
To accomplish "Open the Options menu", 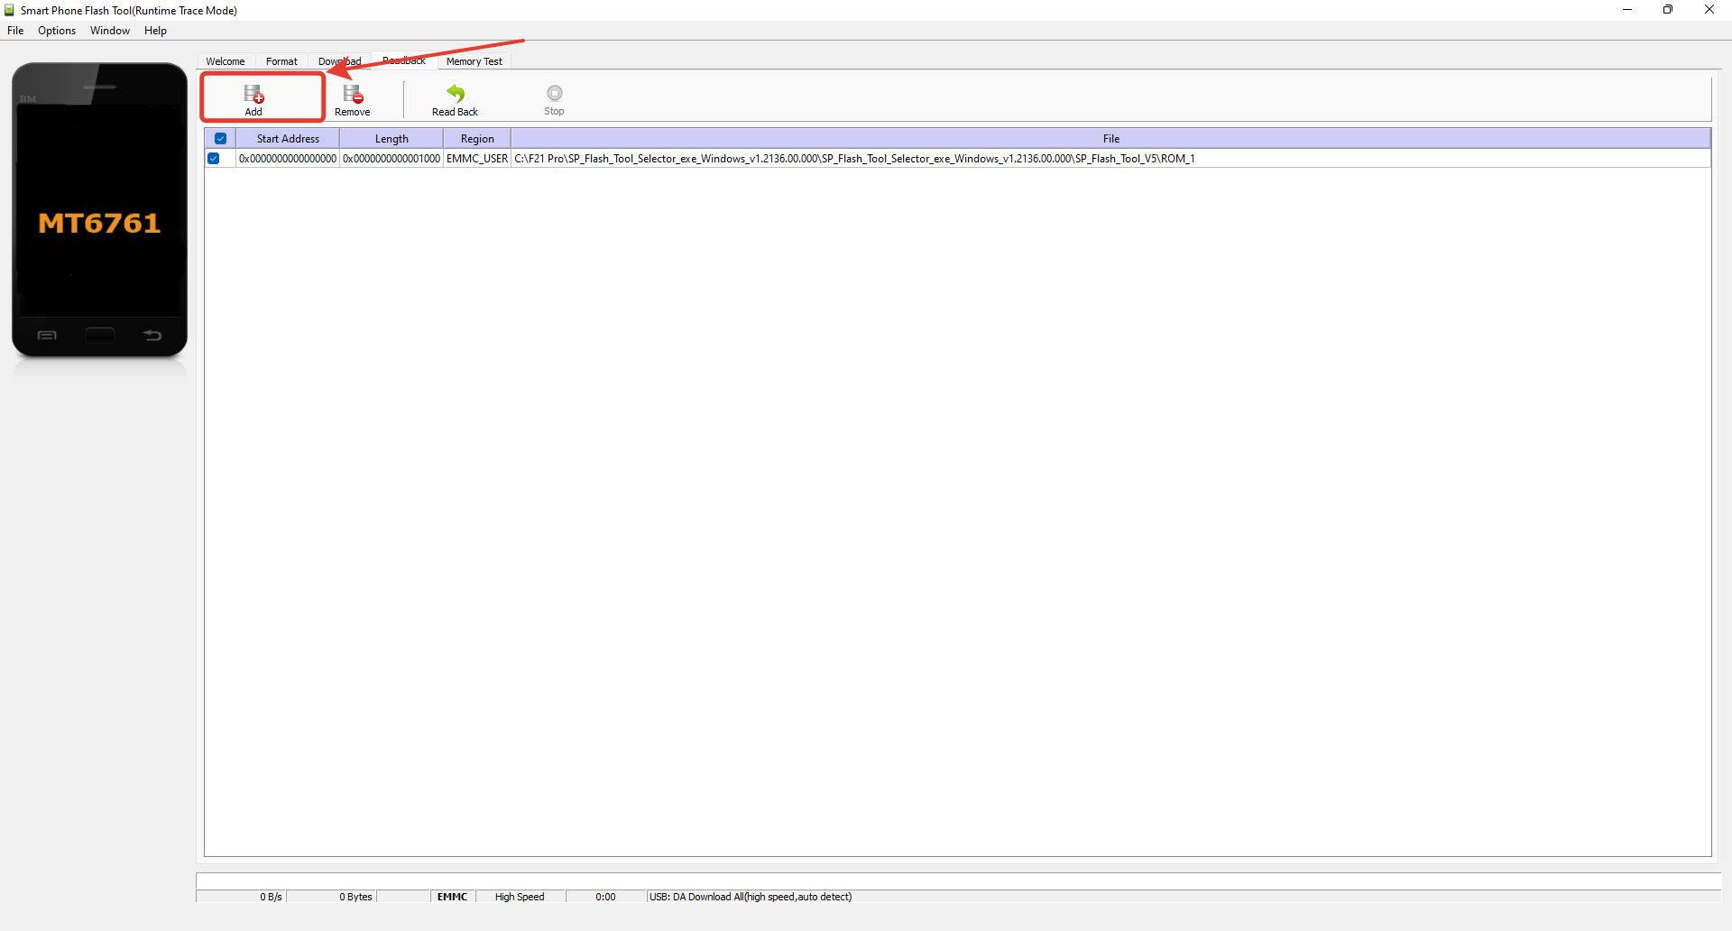I will 56,30.
